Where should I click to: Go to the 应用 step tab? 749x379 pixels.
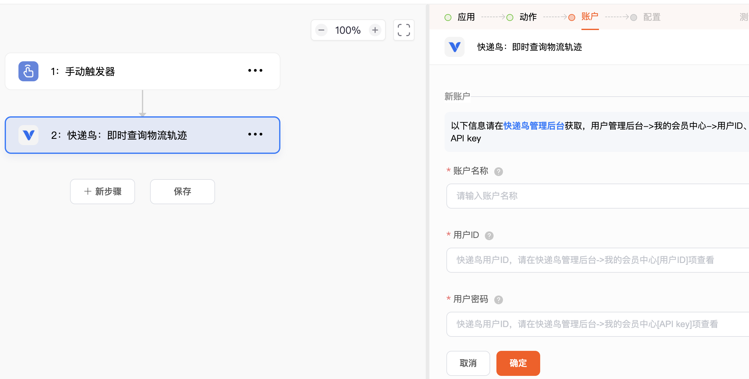(466, 17)
